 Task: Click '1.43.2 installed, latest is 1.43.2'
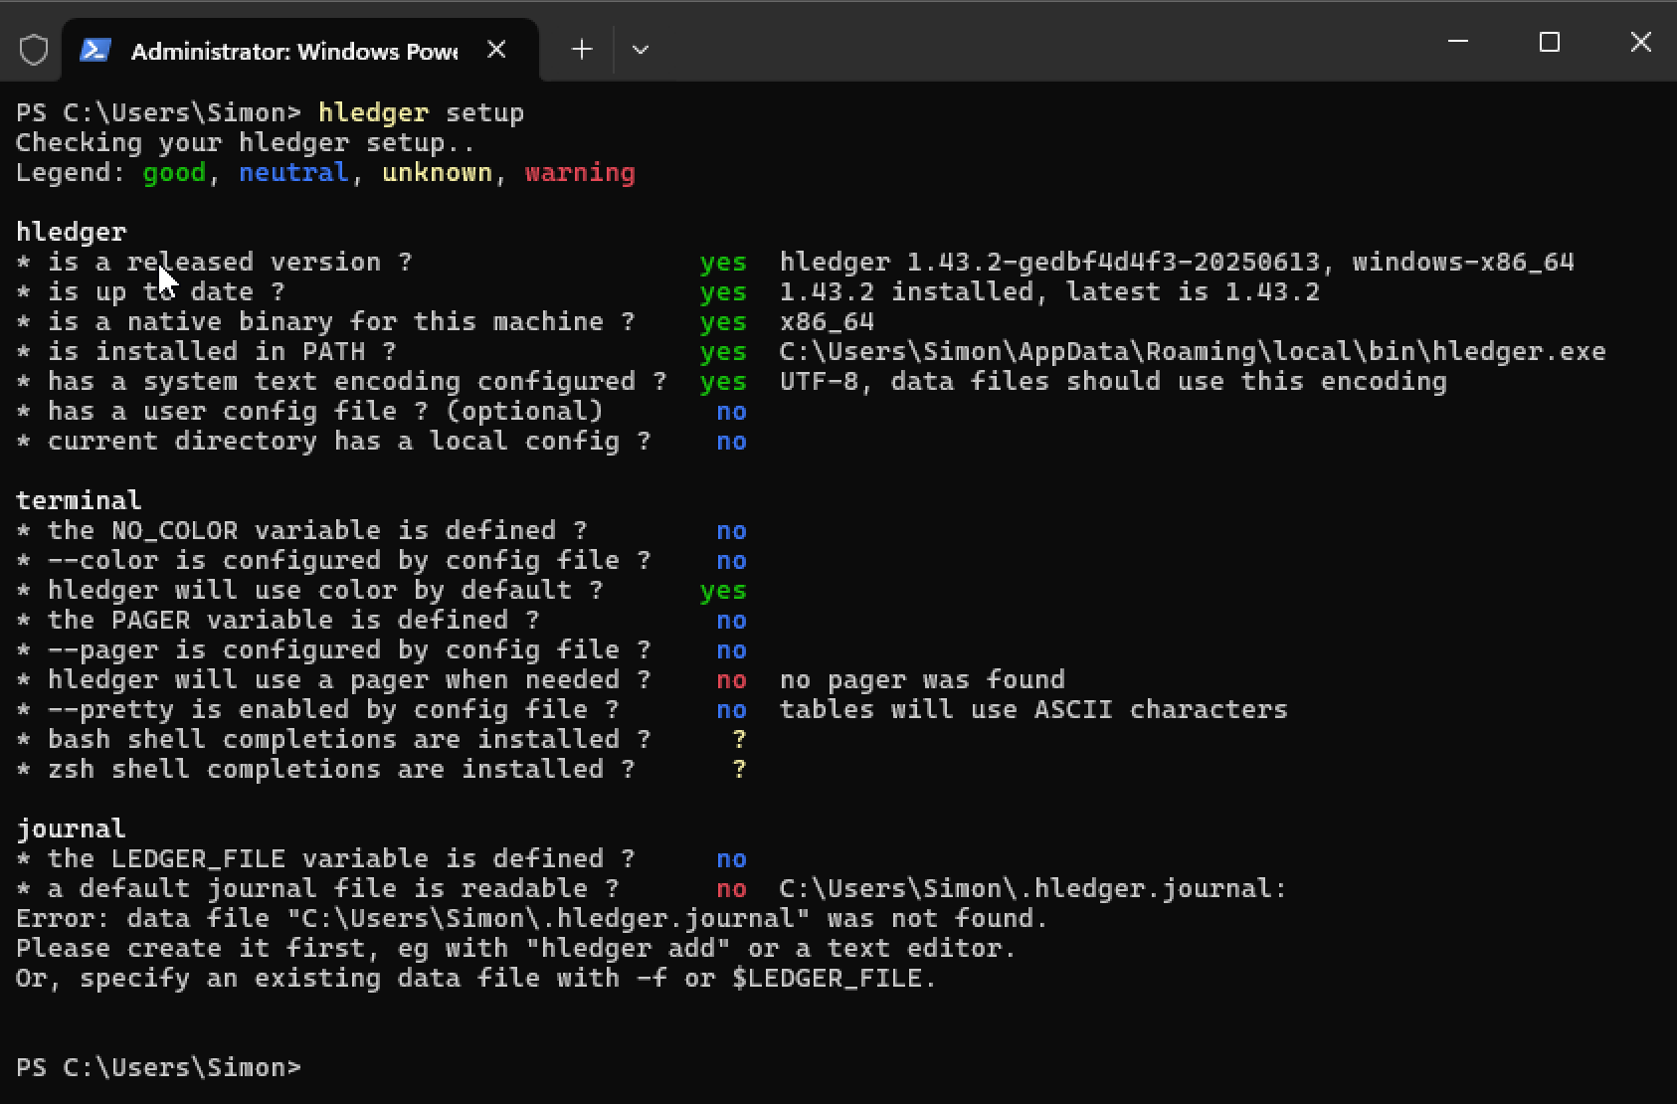(x=1049, y=292)
